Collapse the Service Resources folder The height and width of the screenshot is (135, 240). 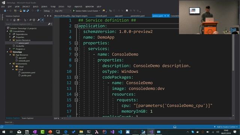pyautogui.click(x=10, y=40)
